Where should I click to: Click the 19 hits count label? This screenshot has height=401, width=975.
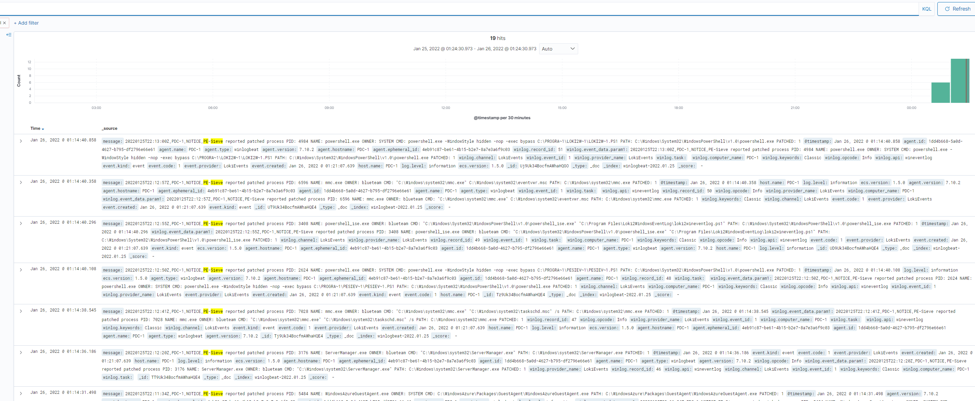point(497,38)
